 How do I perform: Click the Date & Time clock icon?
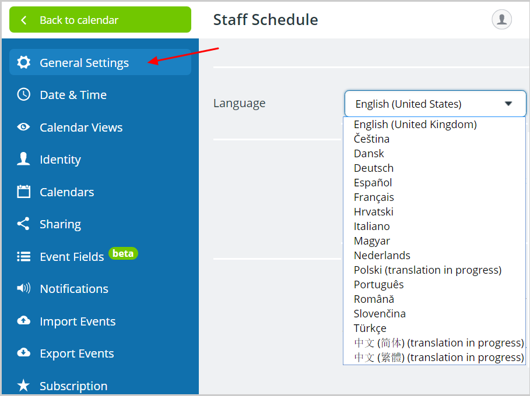pyautogui.click(x=24, y=94)
